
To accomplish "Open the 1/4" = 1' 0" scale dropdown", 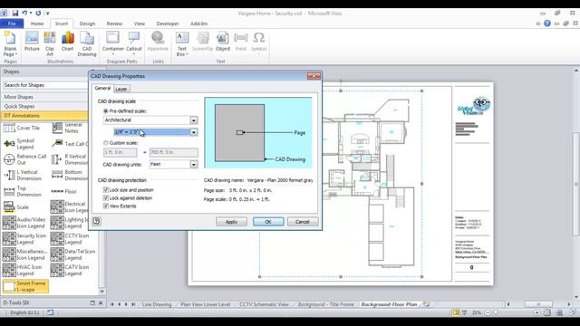I will tap(193, 132).
